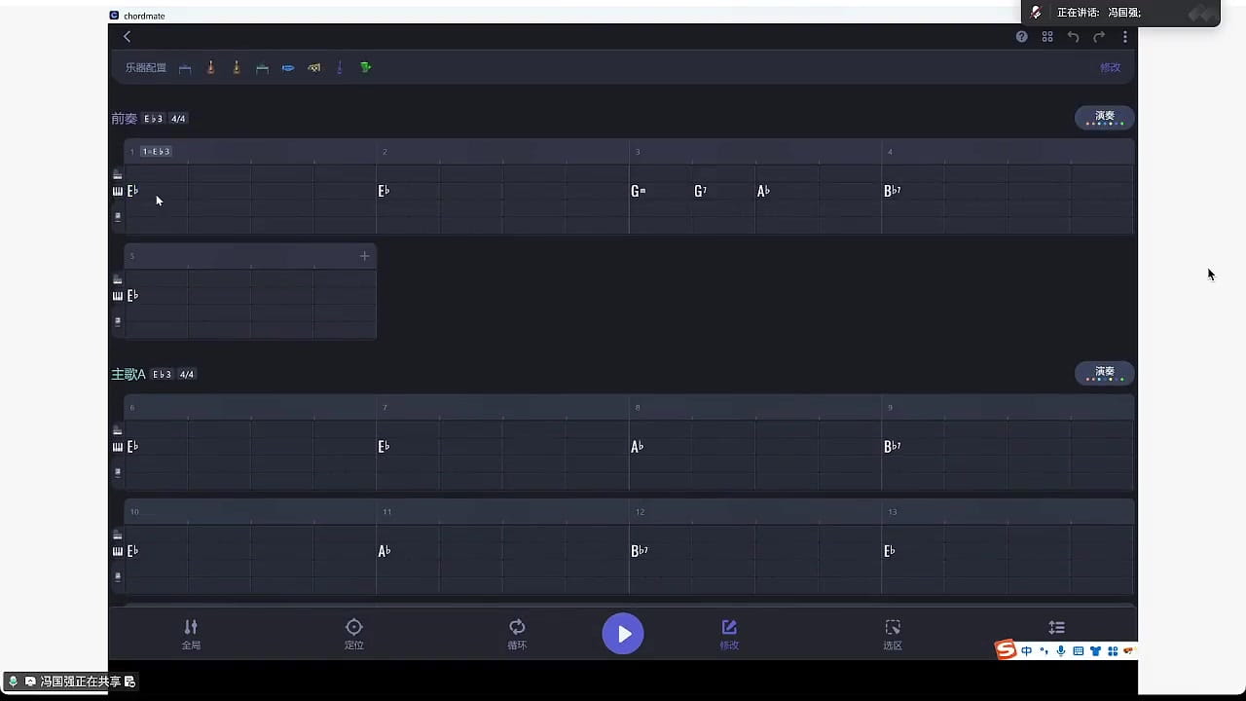
Task: Select the Ab chord in measure 11
Action: point(385,551)
